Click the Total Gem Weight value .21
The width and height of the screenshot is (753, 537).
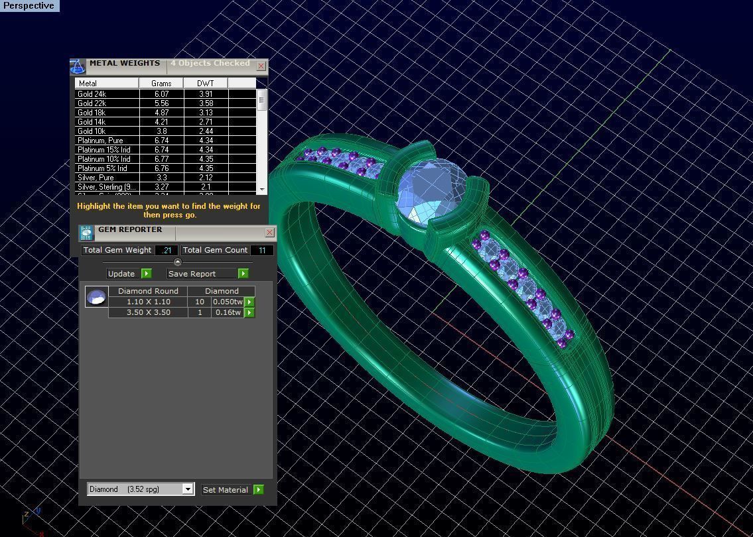(x=167, y=250)
